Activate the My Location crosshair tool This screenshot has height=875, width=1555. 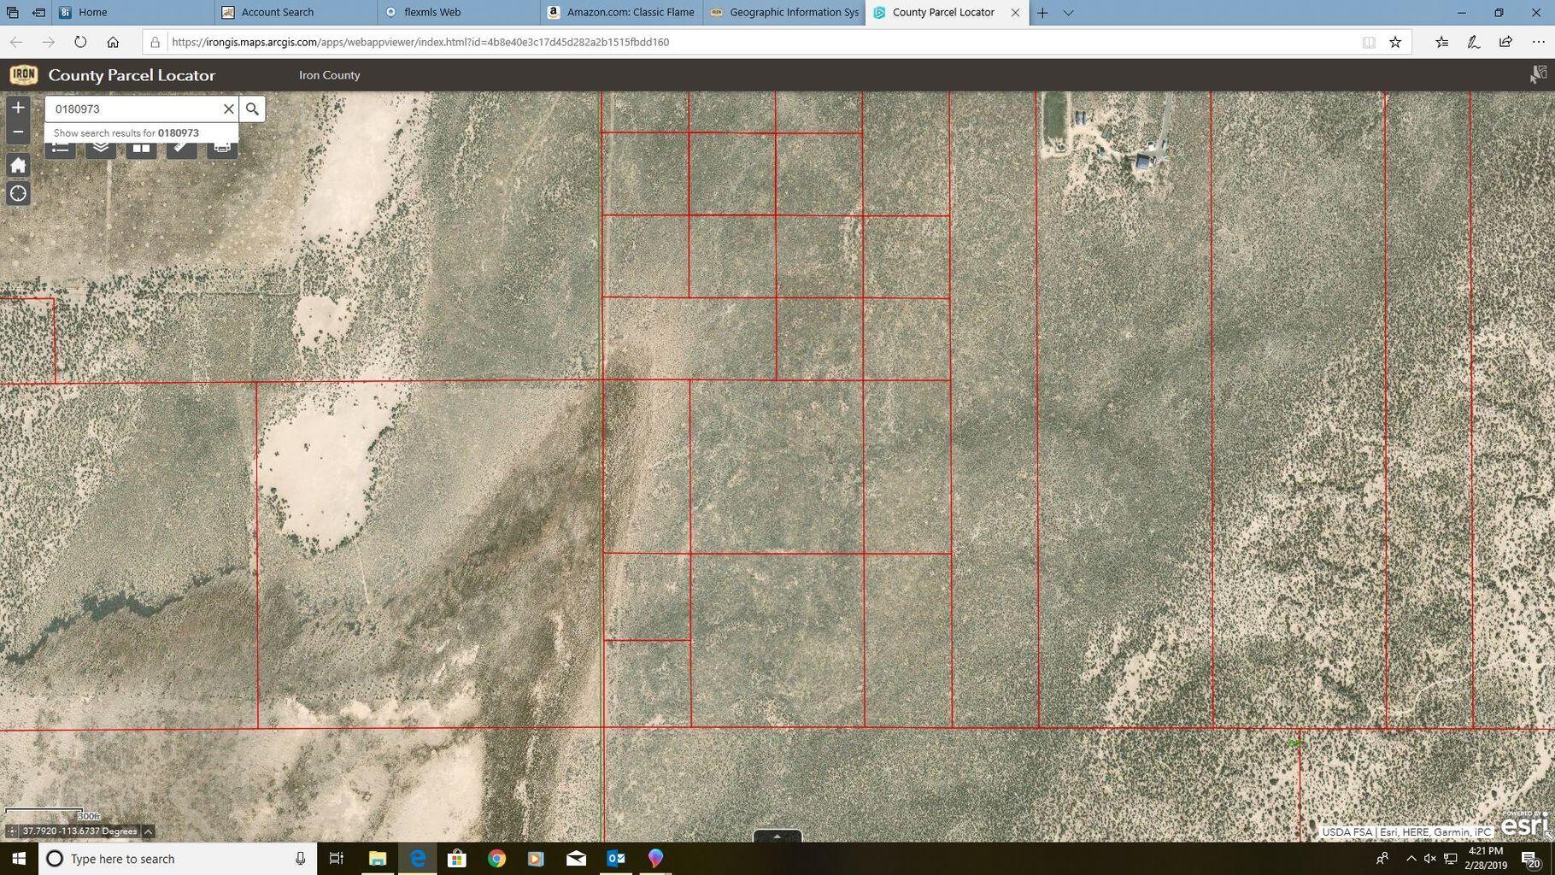pyautogui.click(x=18, y=193)
